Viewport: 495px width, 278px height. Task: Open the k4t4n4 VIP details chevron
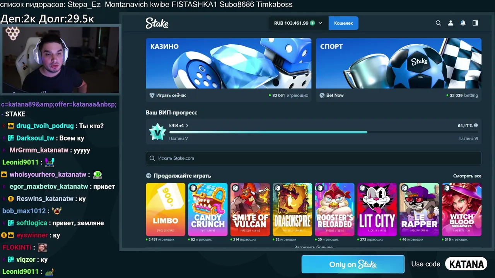point(187,125)
